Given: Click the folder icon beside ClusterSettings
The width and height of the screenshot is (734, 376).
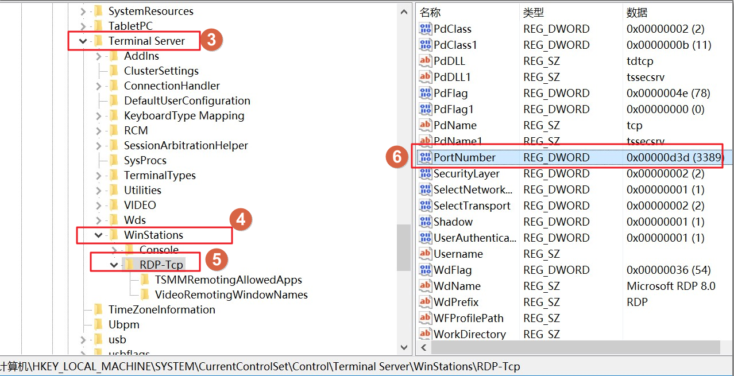Looking at the screenshot, I should click(x=114, y=71).
